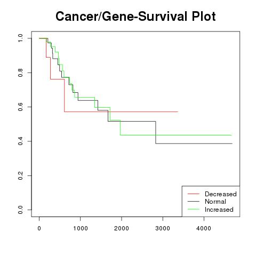The image size is (256, 256).
Task: Click the 1.0 y-axis tick label
Action: pos(20,38)
